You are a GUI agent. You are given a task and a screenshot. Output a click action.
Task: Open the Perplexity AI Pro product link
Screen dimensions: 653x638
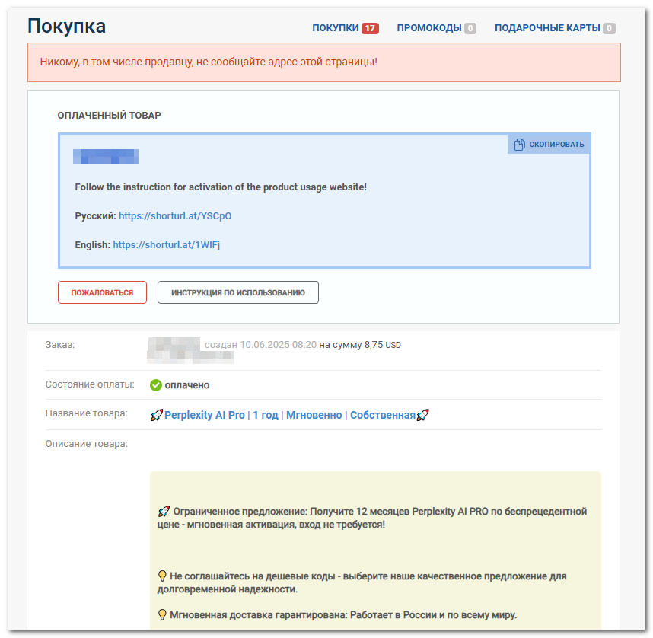click(x=290, y=415)
